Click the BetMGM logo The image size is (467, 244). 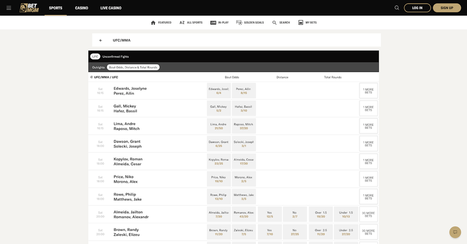(x=28, y=8)
